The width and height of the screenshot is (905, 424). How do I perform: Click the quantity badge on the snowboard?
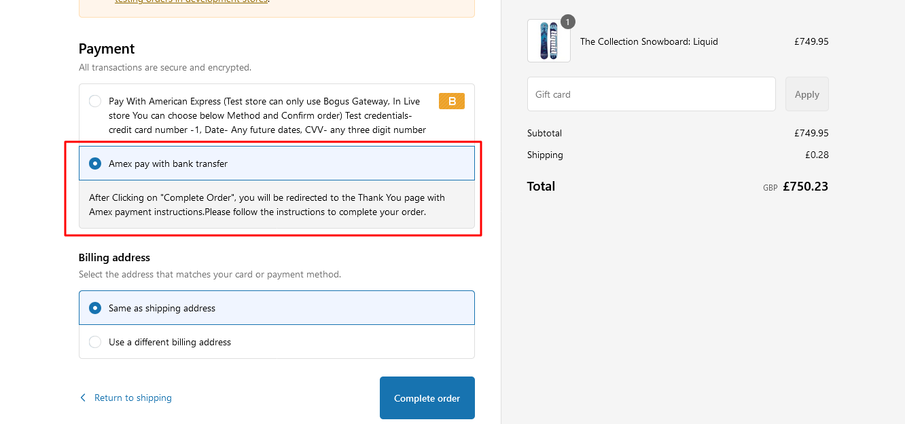[567, 22]
